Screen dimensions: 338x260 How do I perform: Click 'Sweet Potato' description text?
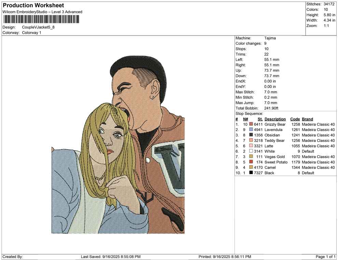276,162
